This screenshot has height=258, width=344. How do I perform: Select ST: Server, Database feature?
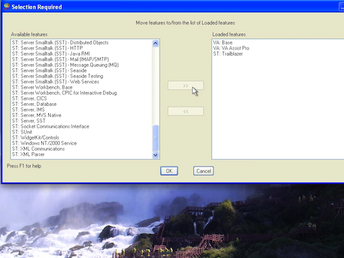[x=34, y=104]
